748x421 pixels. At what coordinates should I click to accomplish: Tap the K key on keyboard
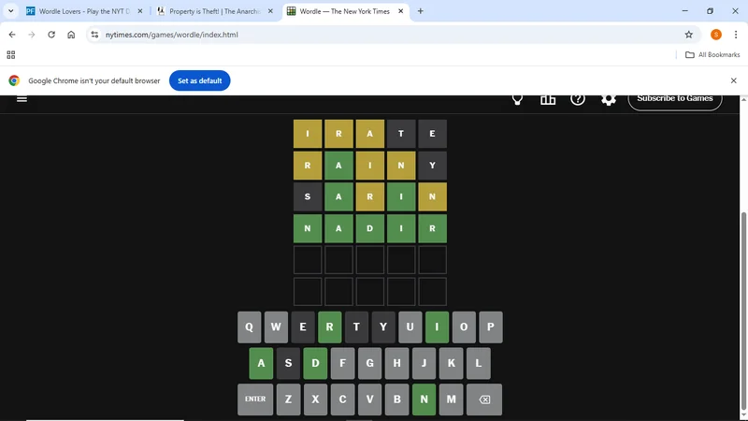coord(452,363)
